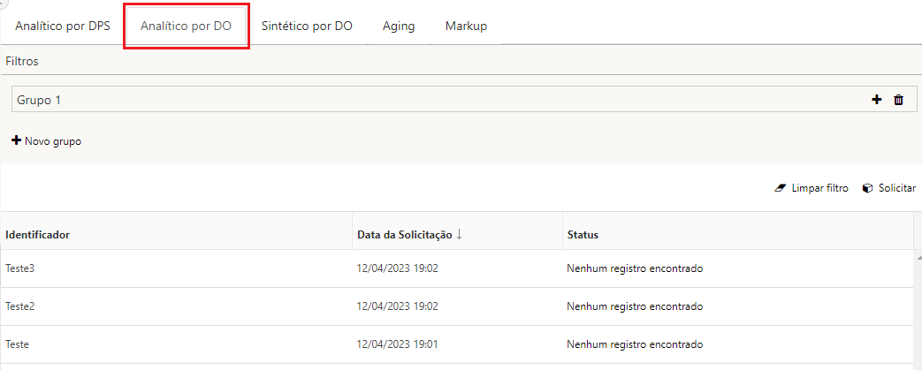Image resolution: width=922 pixels, height=370 pixels.
Task: Click the 12/04/2023 19:01 date cell
Action: tap(398, 344)
